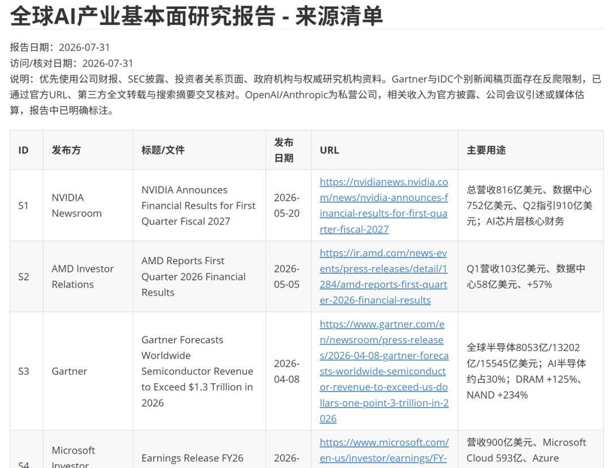Select the S3 row ID cell
The height and width of the screenshot is (468, 610).
27,371
